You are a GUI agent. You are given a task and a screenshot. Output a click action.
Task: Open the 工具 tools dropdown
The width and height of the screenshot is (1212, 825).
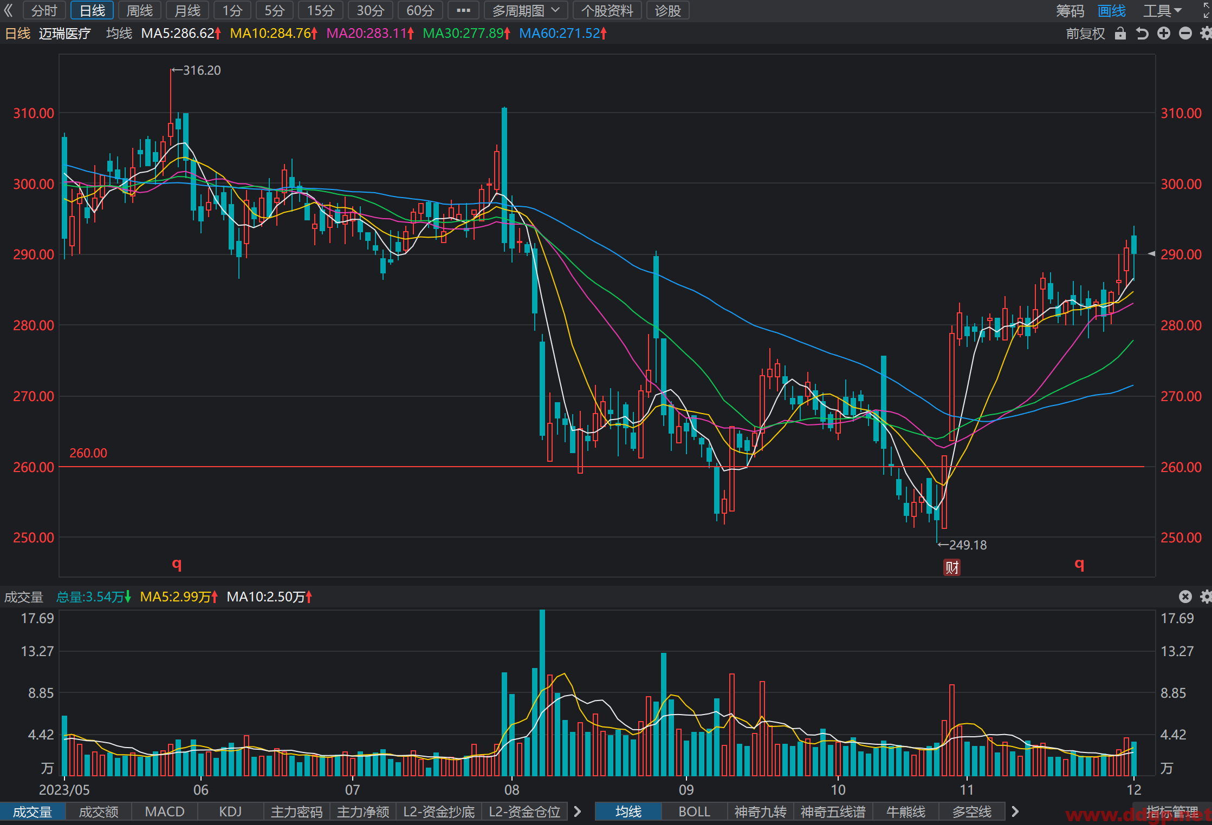point(1162,11)
